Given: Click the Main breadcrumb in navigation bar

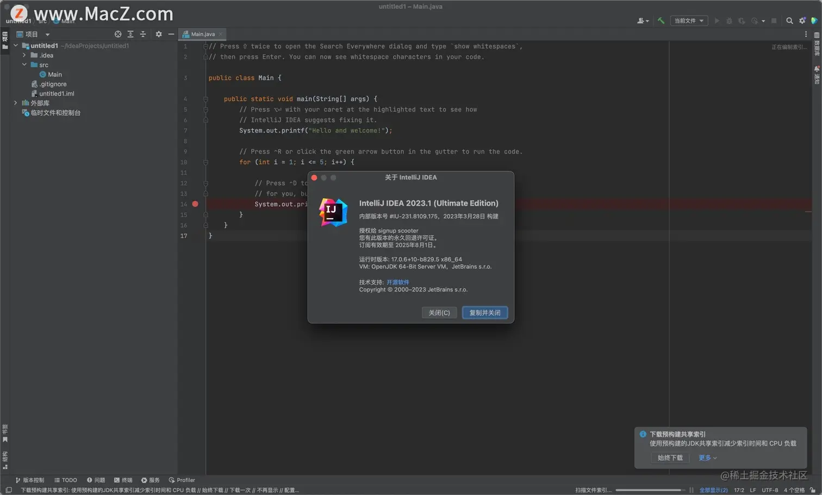Looking at the screenshot, I should click(64, 21).
